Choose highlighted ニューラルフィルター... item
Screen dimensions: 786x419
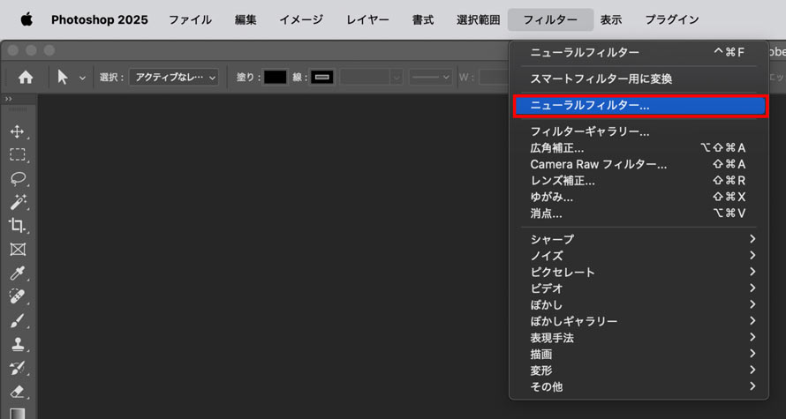[x=640, y=106]
